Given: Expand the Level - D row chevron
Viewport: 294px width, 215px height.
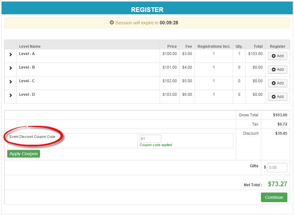Looking at the screenshot, I should point(11,95).
